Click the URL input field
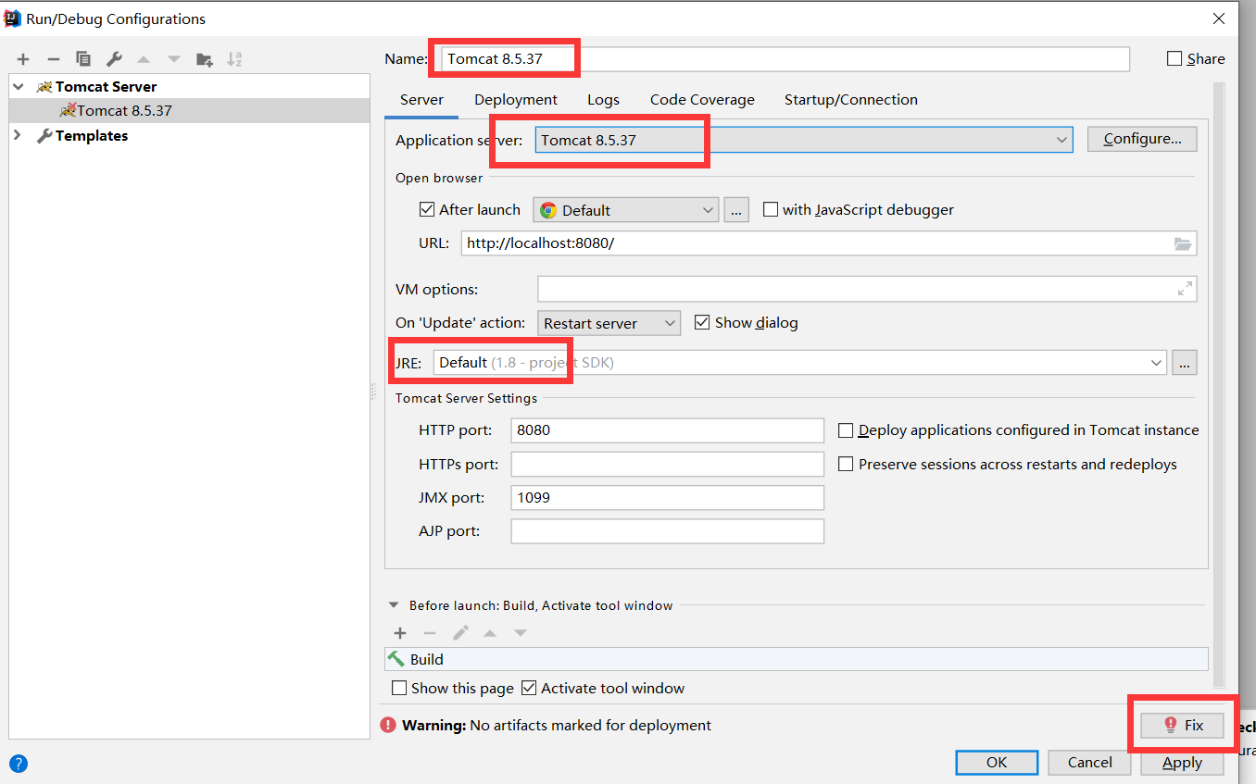The height and width of the screenshot is (784, 1256). click(829, 243)
